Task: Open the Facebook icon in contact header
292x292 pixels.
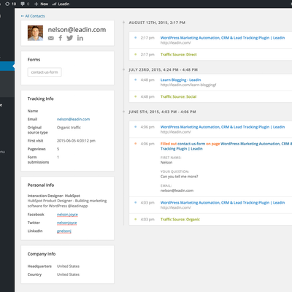Action: (61, 38)
